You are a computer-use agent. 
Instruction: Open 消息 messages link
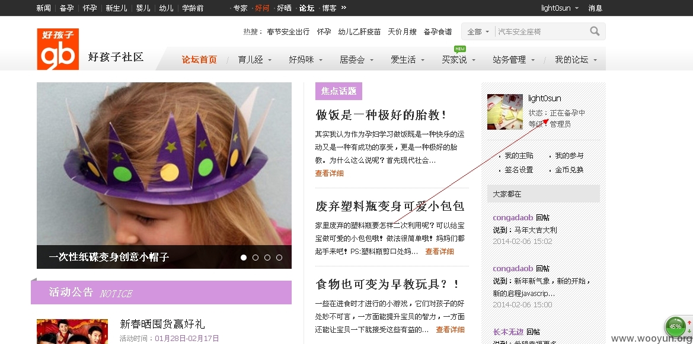click(x=595, y=8)
